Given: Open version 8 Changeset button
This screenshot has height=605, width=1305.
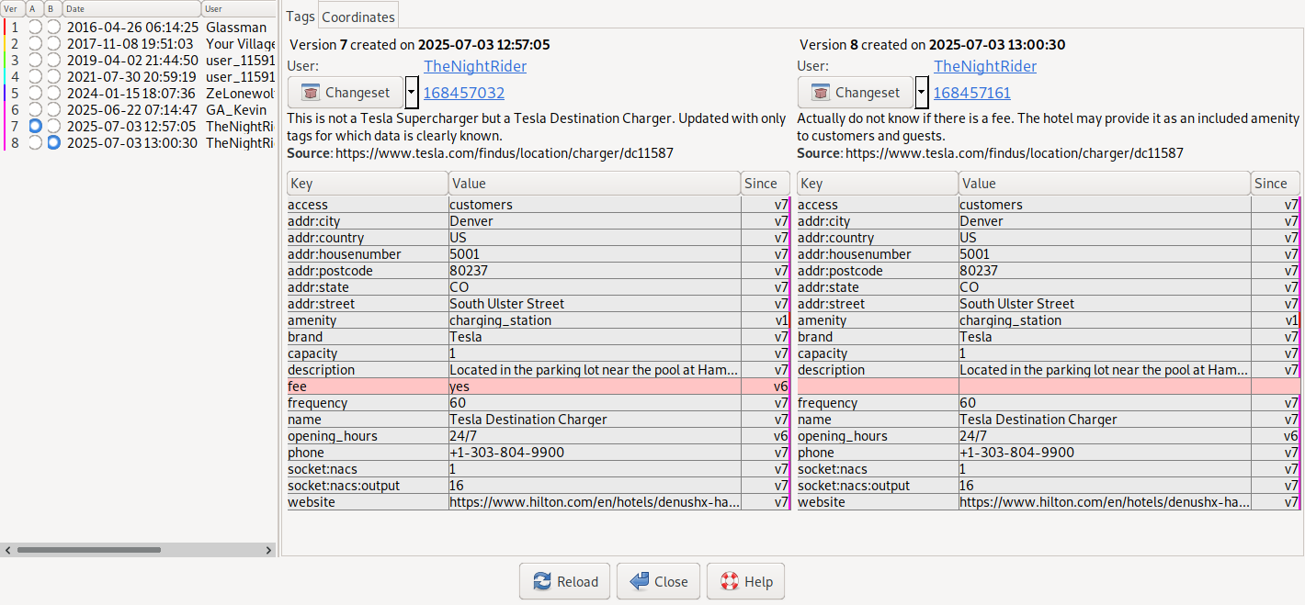Looking at the screenshot, I should pos(856,93).
